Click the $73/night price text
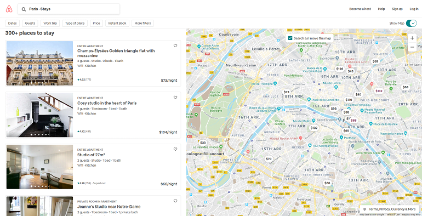Image resolution: width=422 pixels, height=216 pixels. click(x=169, y=80)
